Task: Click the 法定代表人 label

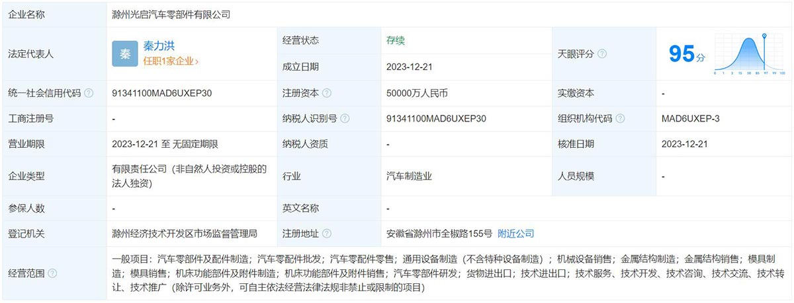Action: 31,53
